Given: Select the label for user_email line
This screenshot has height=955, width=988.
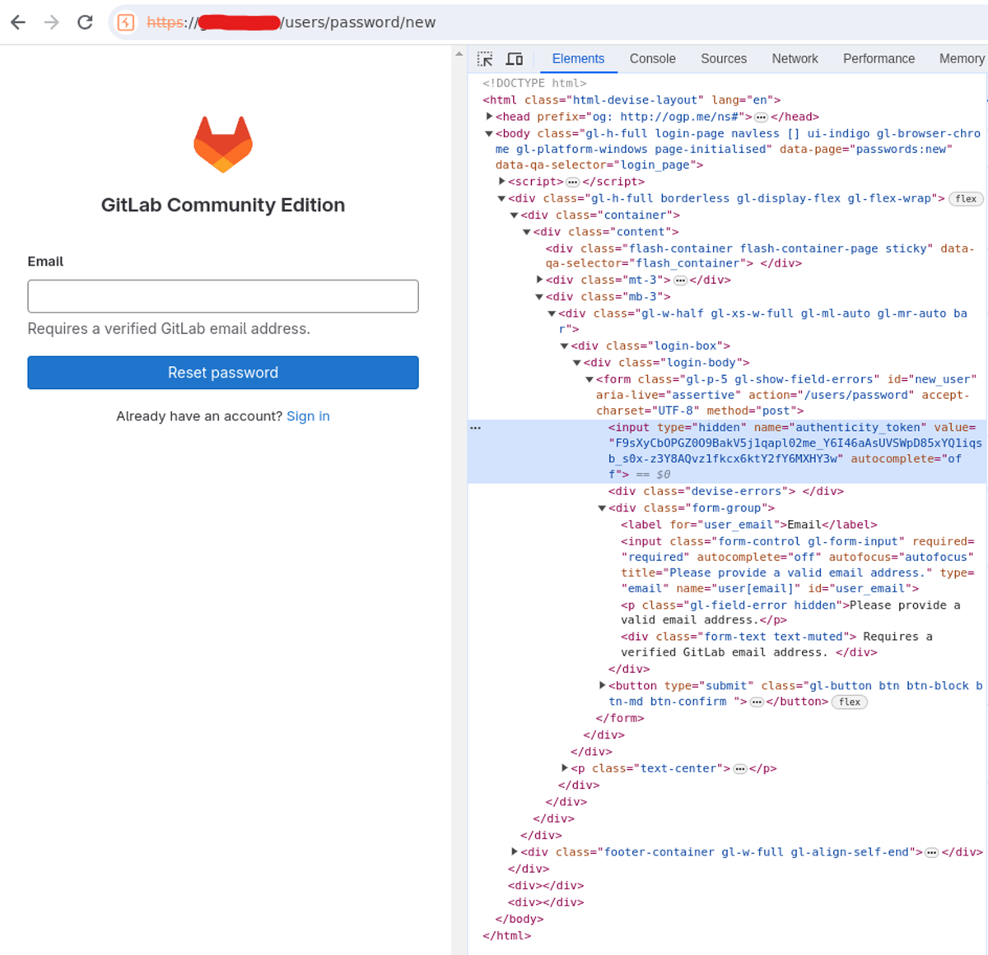Looking at the screenshot, I should coord(749,525).
